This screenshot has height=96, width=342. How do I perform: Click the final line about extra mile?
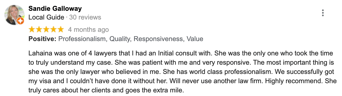click(106, 90)
